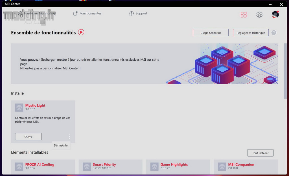The image size is (289, 176).
Task: Open the Mystic Light three-dot menu
Action: (69, 137)
